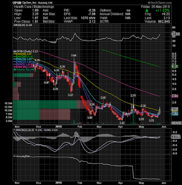182x185 pixels.
Task: Click the 3.78 low price label
Action: (55, 89)
